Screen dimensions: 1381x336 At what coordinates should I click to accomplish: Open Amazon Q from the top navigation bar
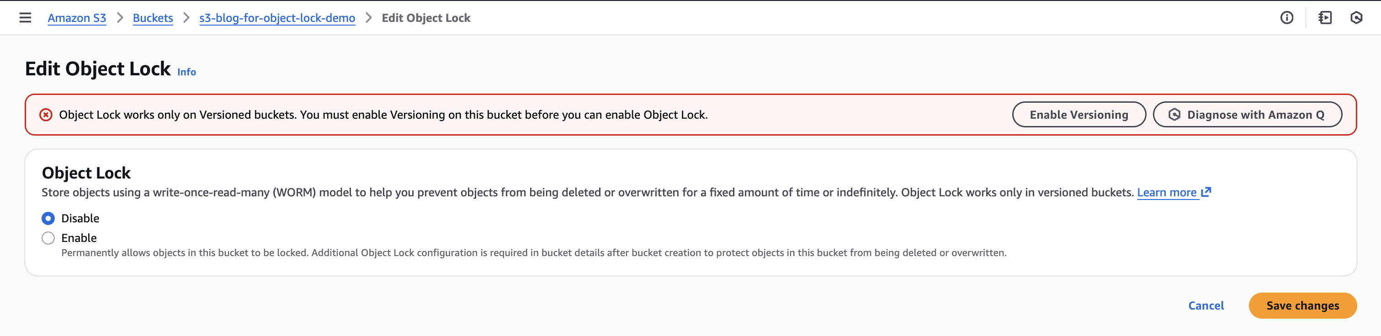click(x=1357, y=18)
